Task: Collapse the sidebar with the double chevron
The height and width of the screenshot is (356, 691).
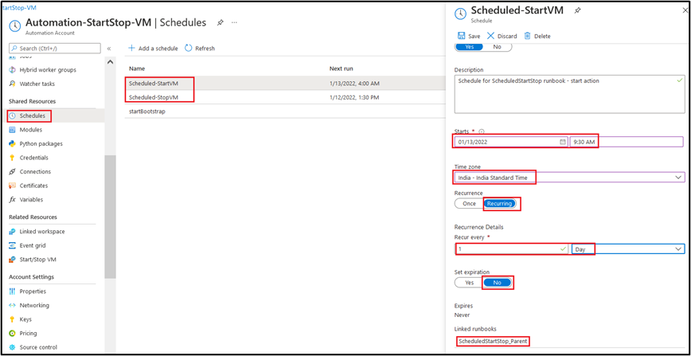Action: 109,49
